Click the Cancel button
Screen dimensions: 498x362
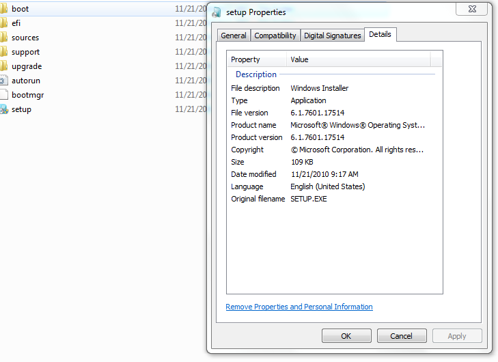[402, 336]
